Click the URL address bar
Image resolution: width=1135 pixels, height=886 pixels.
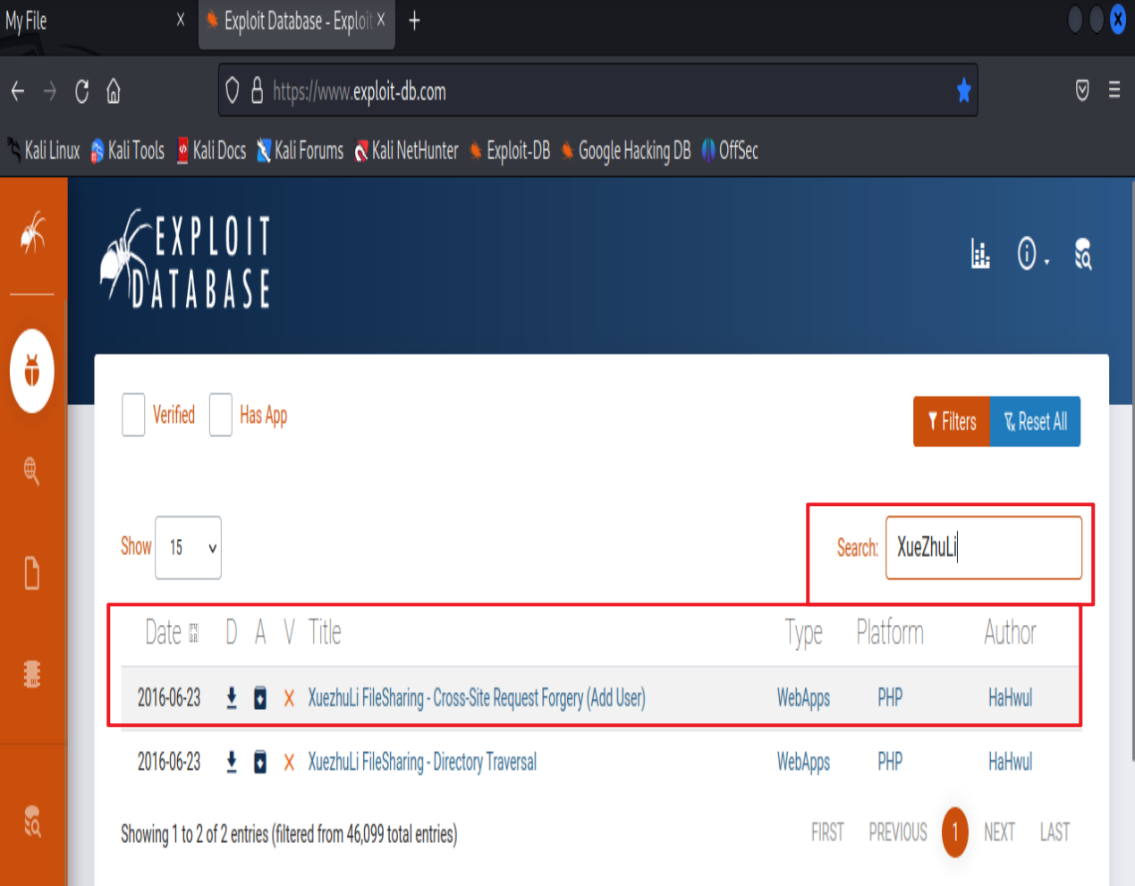[x=597, y=90]
